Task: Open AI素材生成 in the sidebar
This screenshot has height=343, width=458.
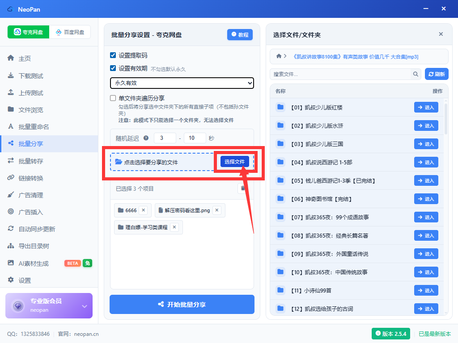Action: (49, 264)
